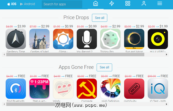173x111 pixels.
Task: Open the IQ Test app icon
Action: [158, 89]
